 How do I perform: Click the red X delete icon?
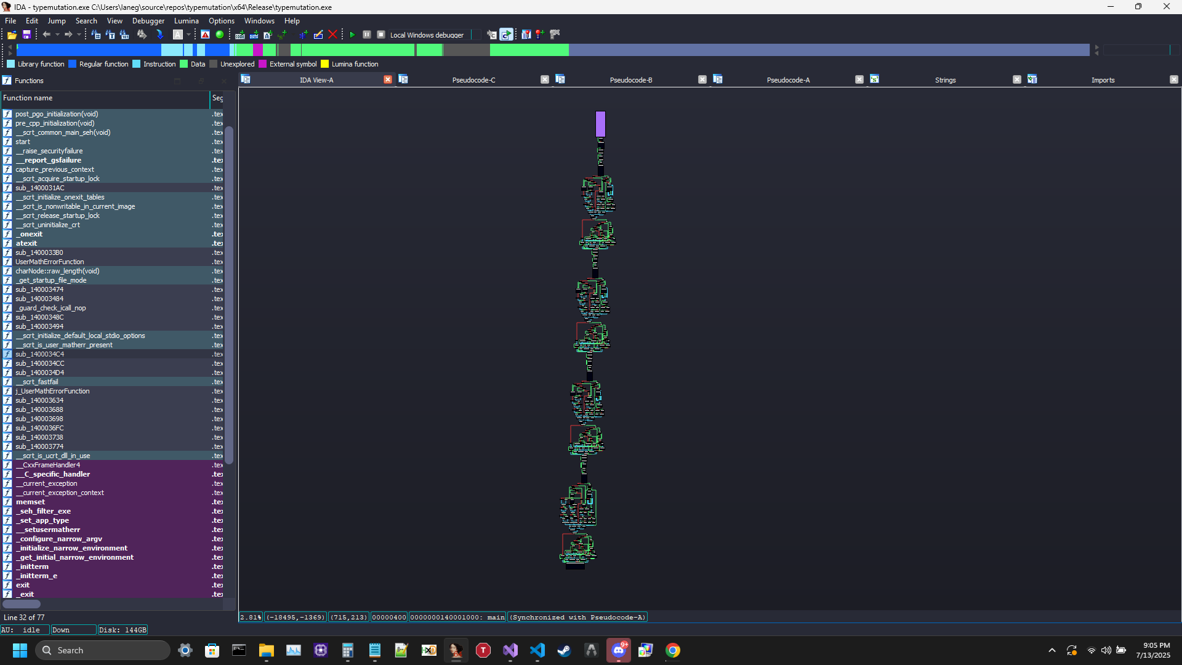click(x=333, y=35)
